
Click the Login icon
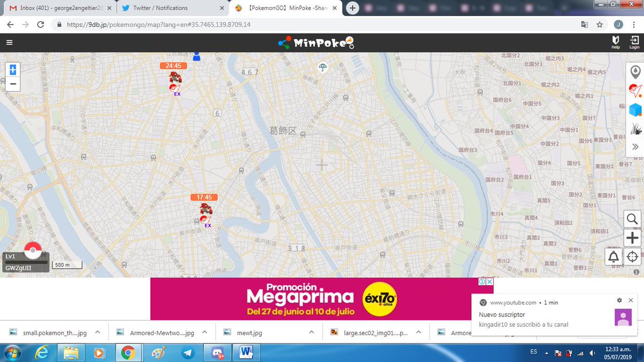coord(634,42)
